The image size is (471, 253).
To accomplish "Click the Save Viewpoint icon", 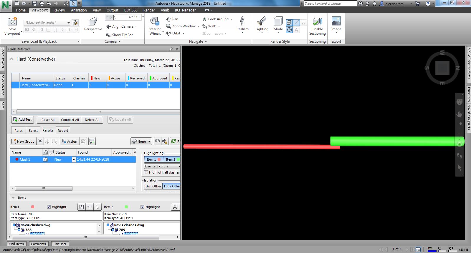I will [x=12, y=22].
